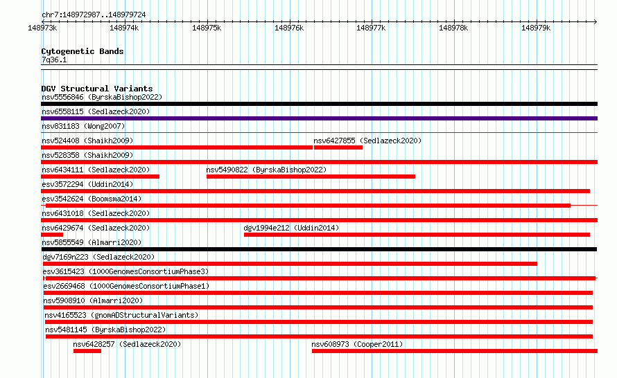This screenshot has width=617, height=378.
Task: Click the red nsv5490822 variant bar
Action: (311, 177)
